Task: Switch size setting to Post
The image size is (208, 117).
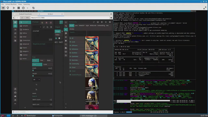Action: 42,60
